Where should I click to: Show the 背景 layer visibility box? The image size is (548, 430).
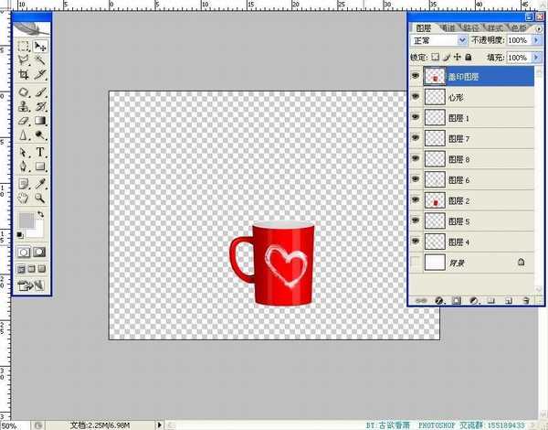(x=416, y=263)
